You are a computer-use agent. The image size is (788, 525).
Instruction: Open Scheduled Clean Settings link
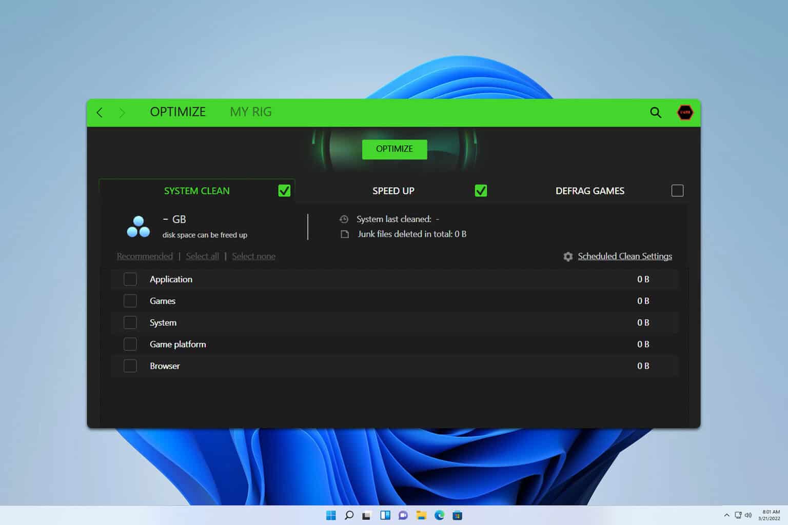tap(625, 256)
